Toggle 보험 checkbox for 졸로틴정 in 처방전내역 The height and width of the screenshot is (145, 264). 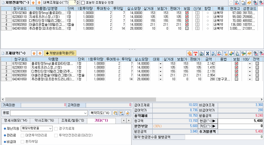click(x=187, y=13)
